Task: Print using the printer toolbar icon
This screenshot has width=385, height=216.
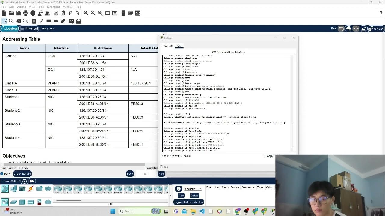Action: pos(26,13)
